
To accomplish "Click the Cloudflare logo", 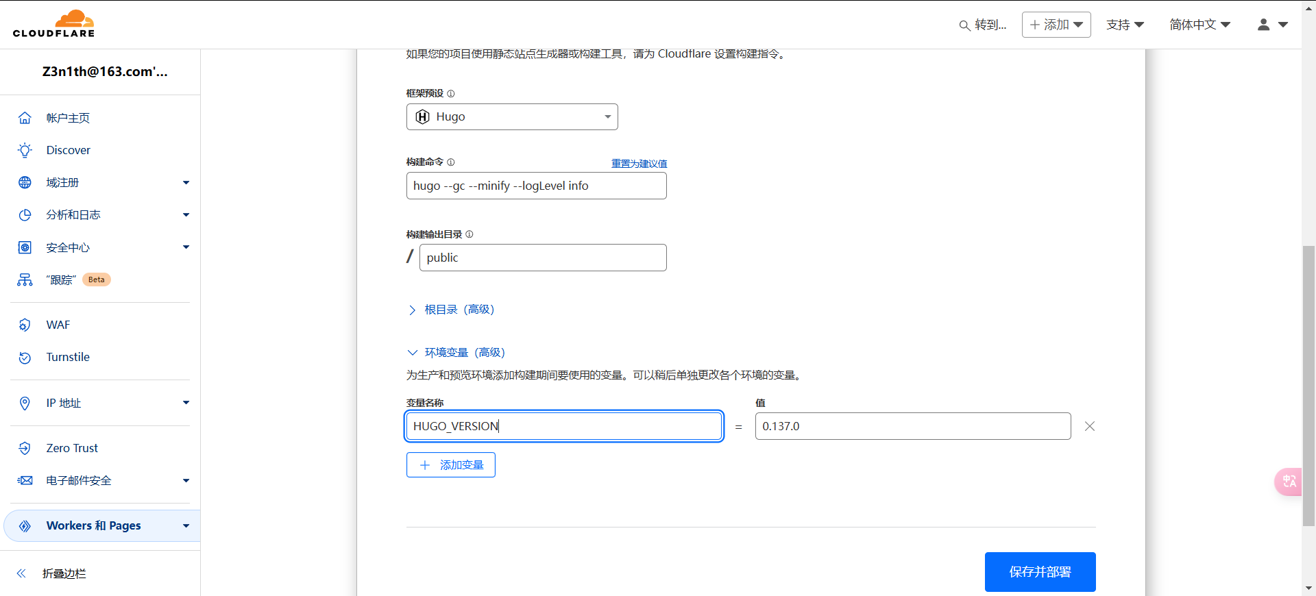I will pos(53,24).
